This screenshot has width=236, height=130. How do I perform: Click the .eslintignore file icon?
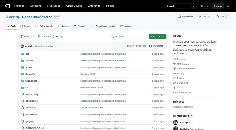click(22, 101)
